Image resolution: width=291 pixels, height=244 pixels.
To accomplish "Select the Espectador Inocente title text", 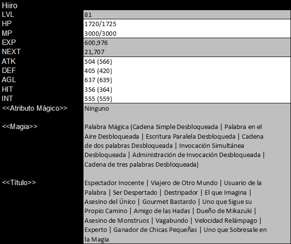I will click(x=114, y=183).
